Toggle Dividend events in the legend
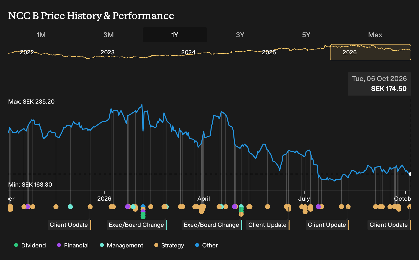 30,245
